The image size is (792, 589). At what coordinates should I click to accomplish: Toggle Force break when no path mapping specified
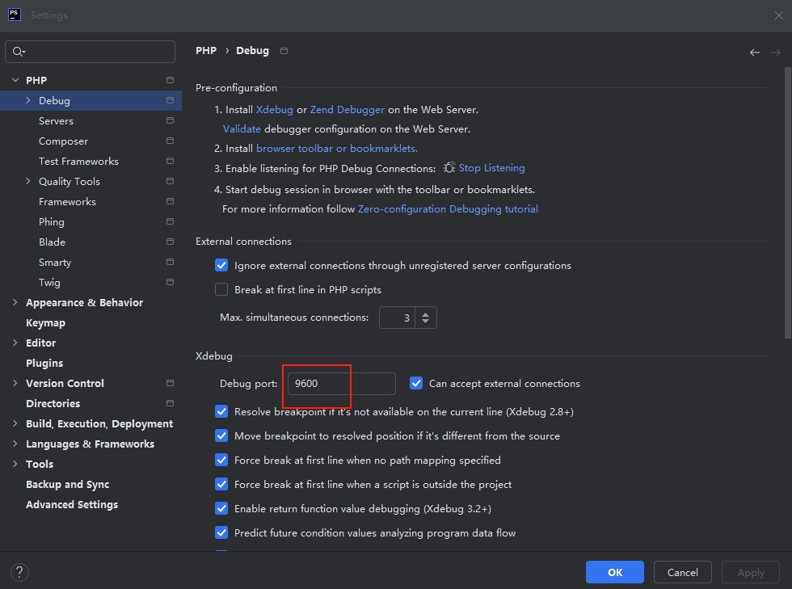pyautogui.click(x=221, y=461)
